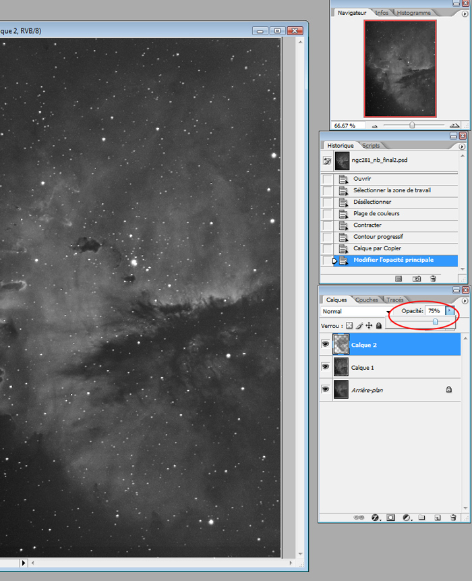Set history brush source at Contracter state
This screenshot has height=581, width=472.
[327, 225]
